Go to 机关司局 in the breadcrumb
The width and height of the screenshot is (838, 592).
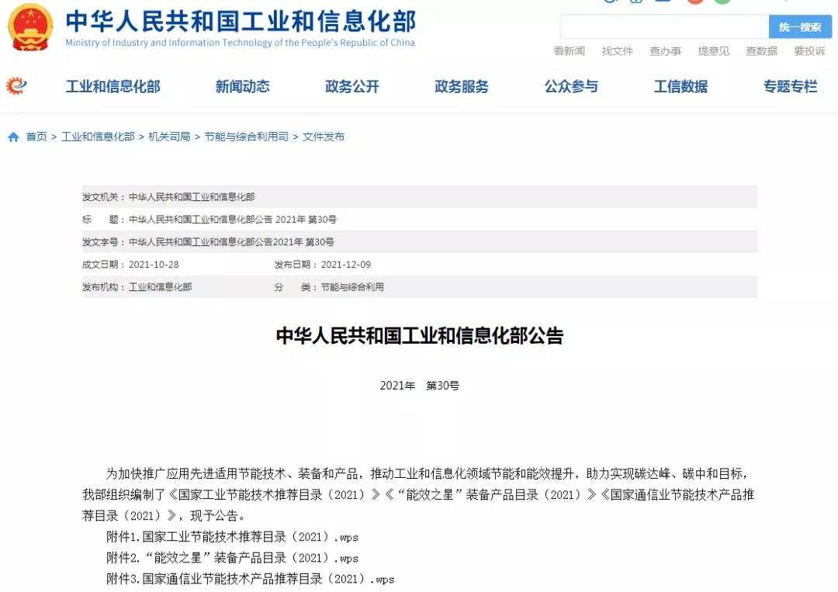[169, 137]
